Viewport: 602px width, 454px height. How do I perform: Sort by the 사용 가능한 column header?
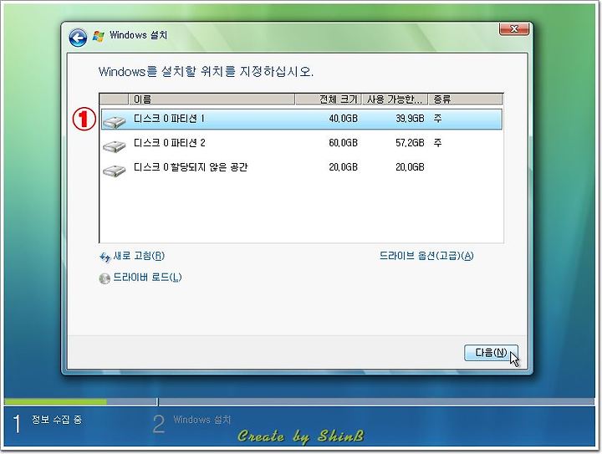(395, 99)
